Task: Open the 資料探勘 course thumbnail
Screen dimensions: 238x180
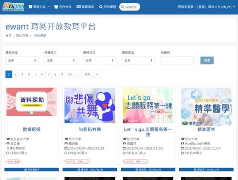Action: coord(31,102)
